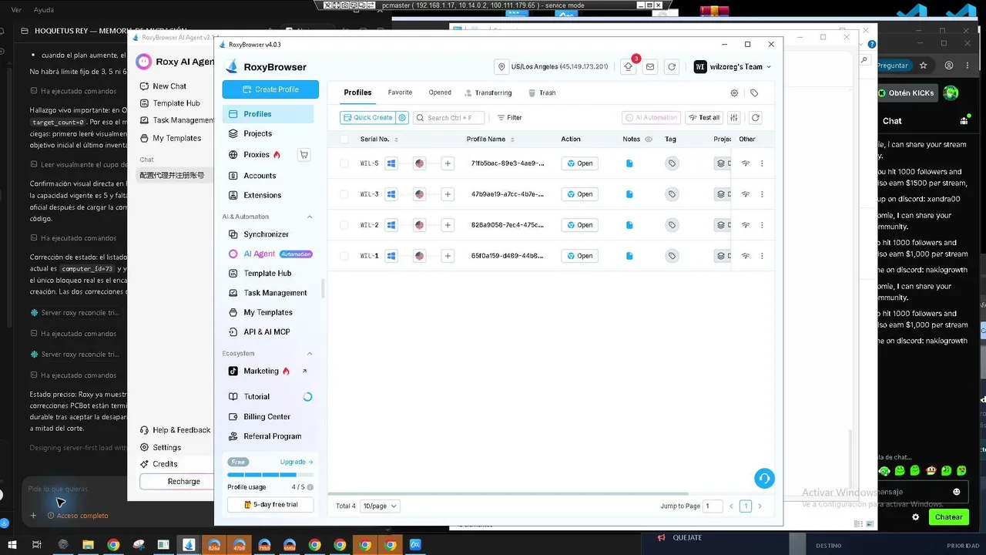
Task: Open the Windows Start menu
Action: point(12,545)
